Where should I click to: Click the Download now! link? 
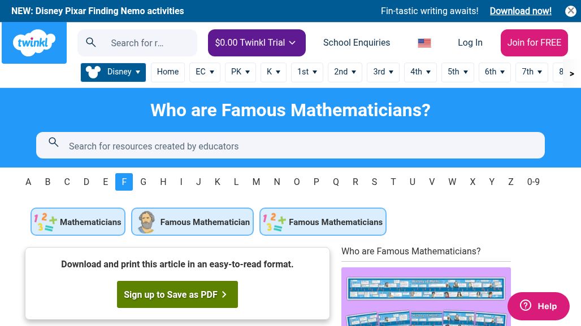tap(521, 11)
